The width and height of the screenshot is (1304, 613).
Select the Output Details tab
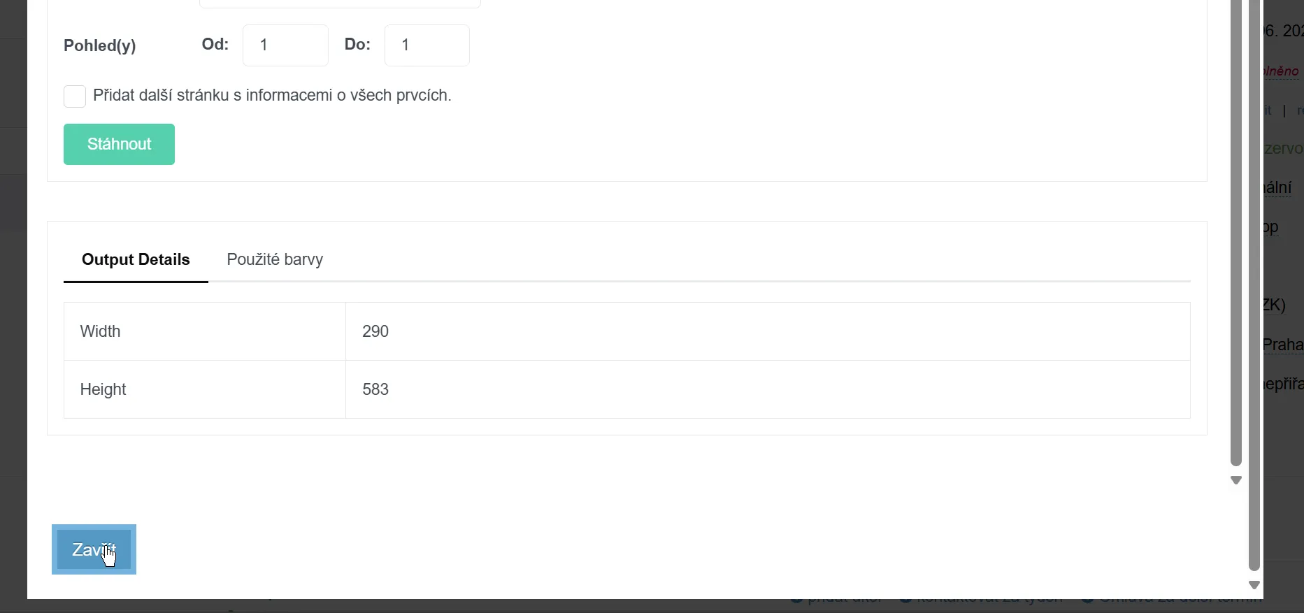point(136,260)
